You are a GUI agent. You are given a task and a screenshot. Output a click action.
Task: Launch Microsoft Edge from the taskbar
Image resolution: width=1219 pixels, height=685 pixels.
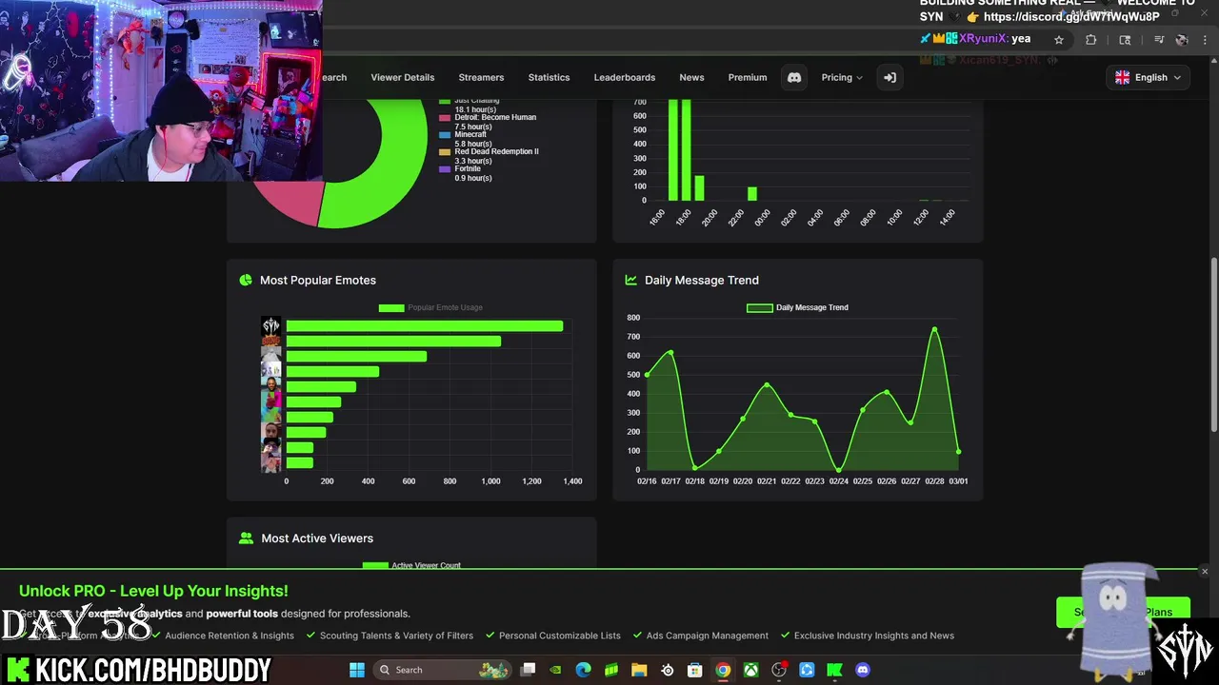pyautogui.click(x=584, y=670)
